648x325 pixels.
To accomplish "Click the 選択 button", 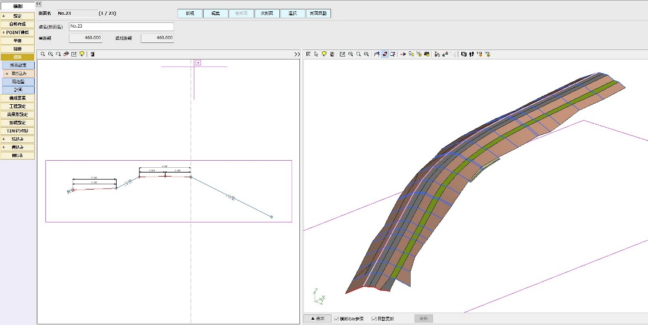I will click(x=293, y=13).
